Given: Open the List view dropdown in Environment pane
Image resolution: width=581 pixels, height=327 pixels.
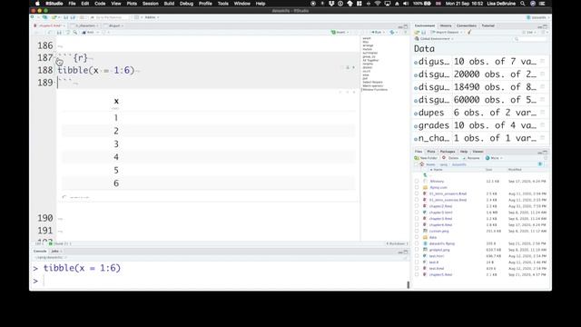Looking at the screenshot, I should [x=529, y=33].
